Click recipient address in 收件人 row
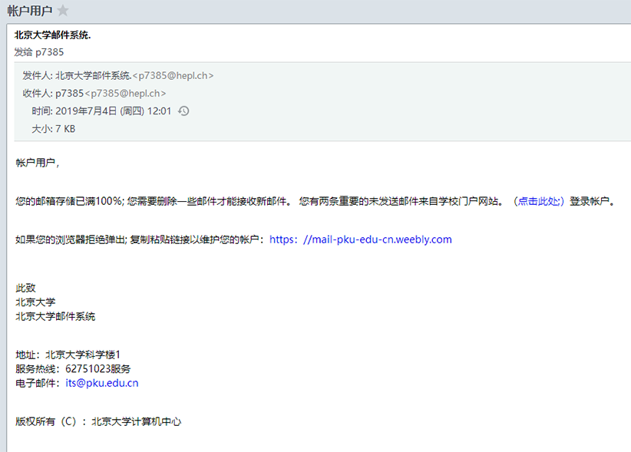631x452 pixels. tap(124, 93)
